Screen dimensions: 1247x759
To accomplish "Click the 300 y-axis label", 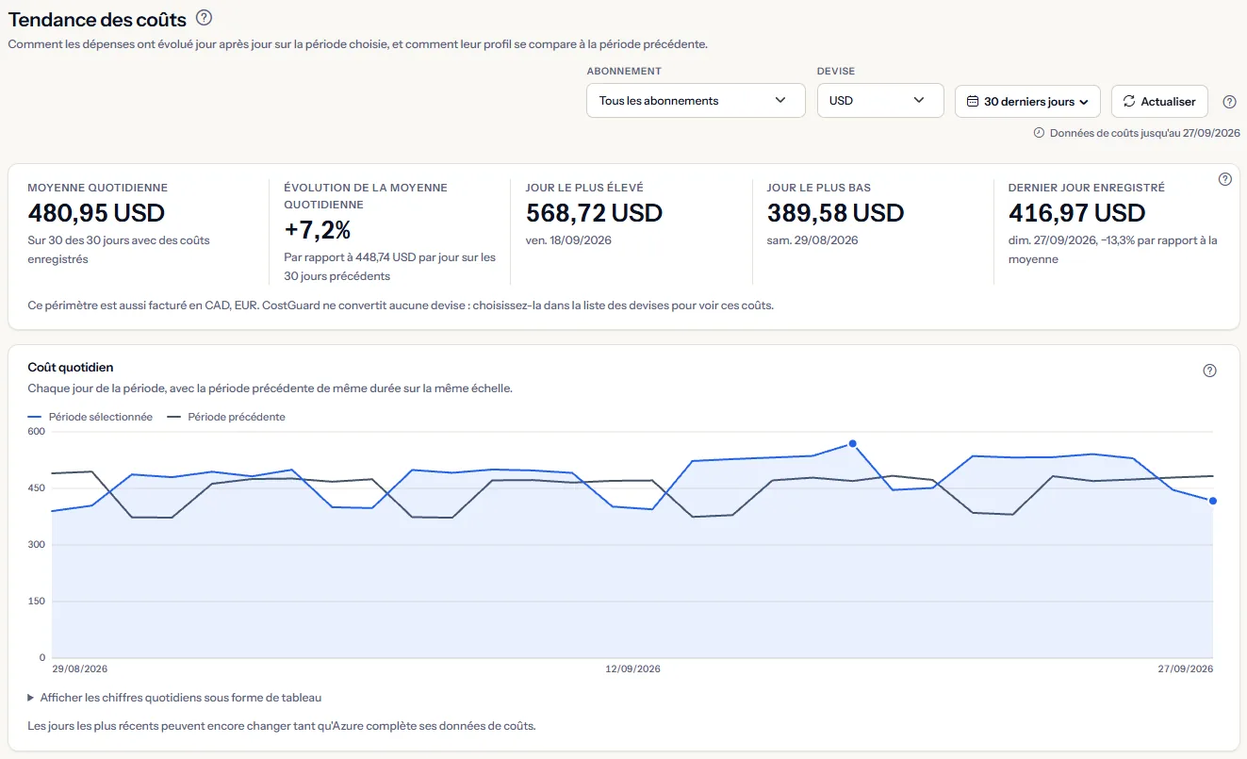I will coord(37,545).
